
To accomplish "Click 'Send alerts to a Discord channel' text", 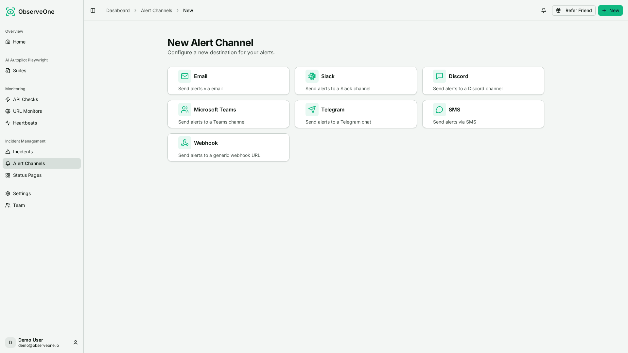I will (468, 89).
